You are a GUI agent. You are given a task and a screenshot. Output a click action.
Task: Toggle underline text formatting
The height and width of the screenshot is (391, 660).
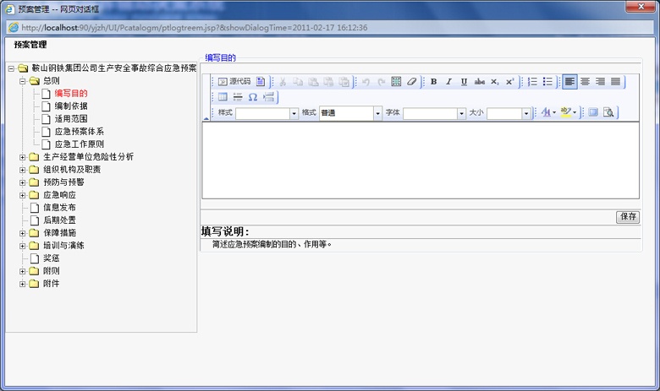pyautogui.click(x=464, y=82)
